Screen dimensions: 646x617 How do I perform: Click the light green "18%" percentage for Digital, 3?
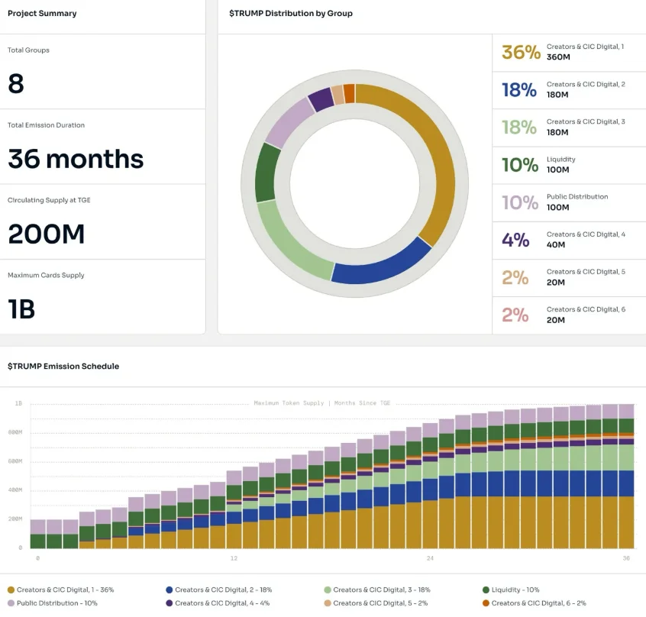519,128
